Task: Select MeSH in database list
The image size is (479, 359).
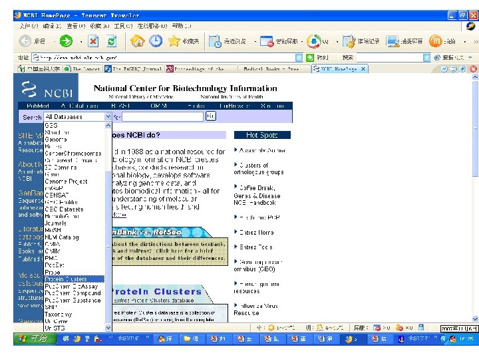Action: point(53,230)
